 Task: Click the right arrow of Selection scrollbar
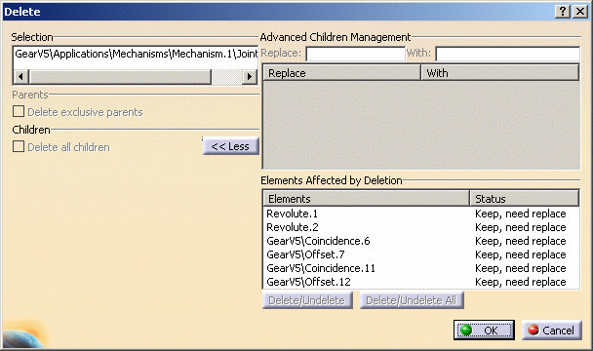click(x=250, y=77)
